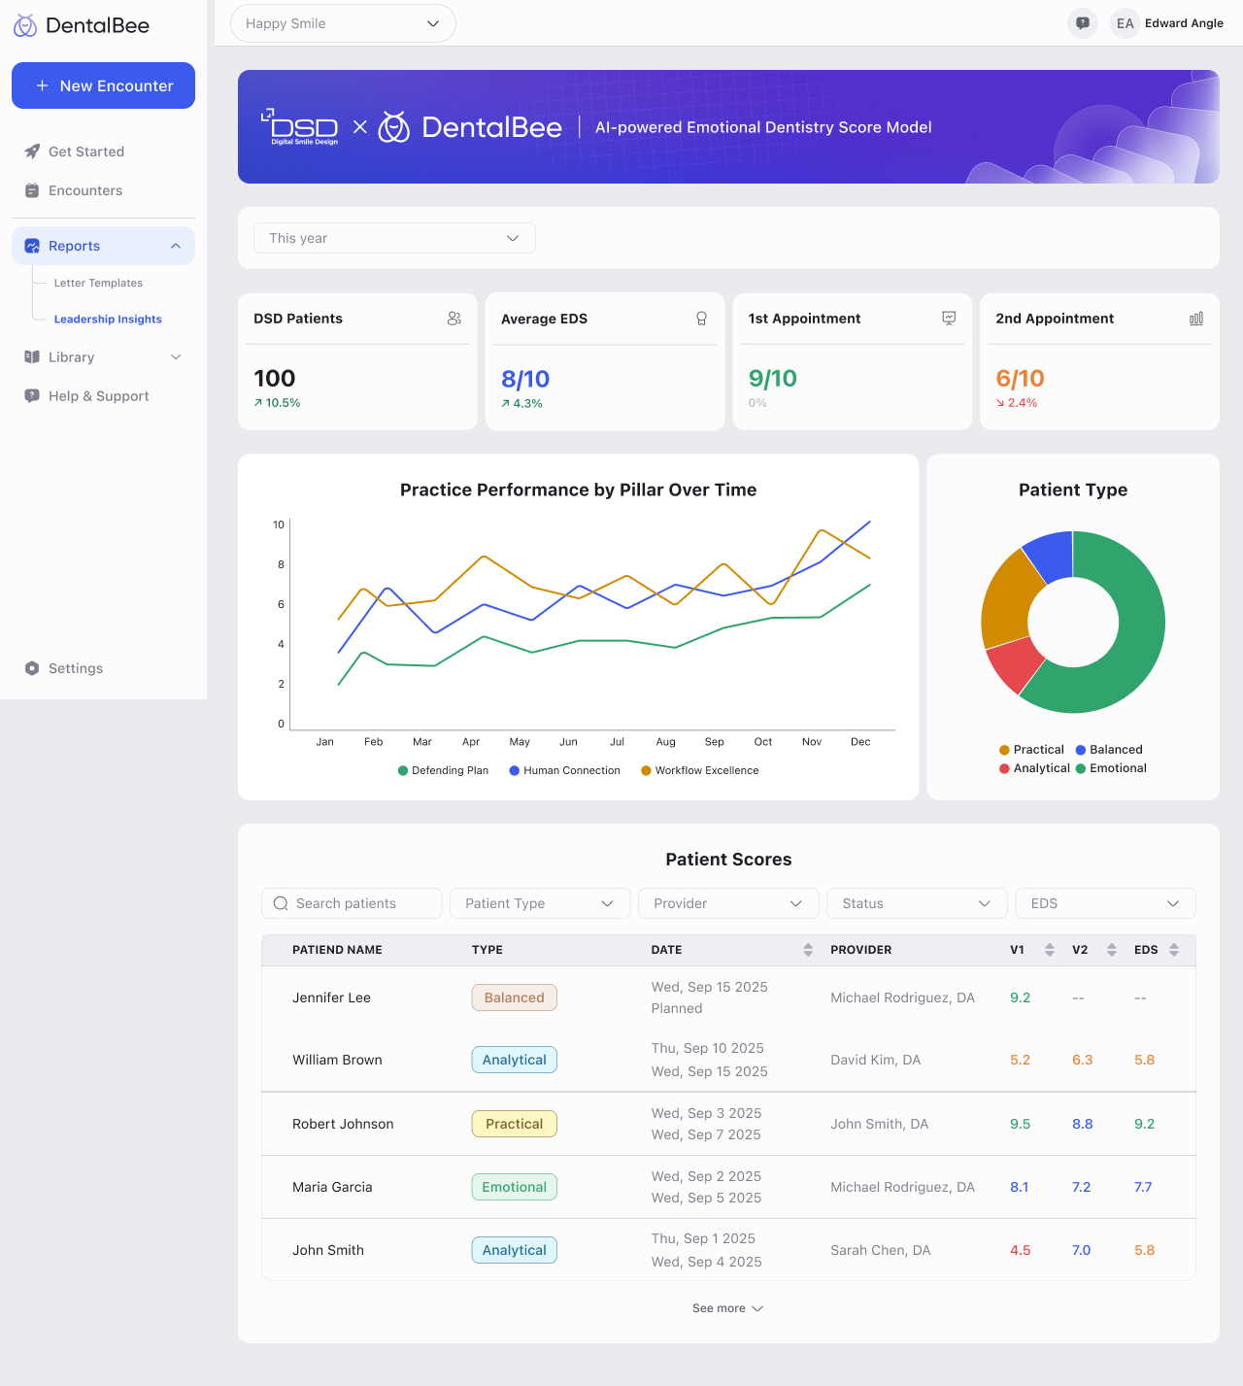Select the Get Started rocket icon
The width and height of the screenshot is (1243, 1386).
pos(32,152)
